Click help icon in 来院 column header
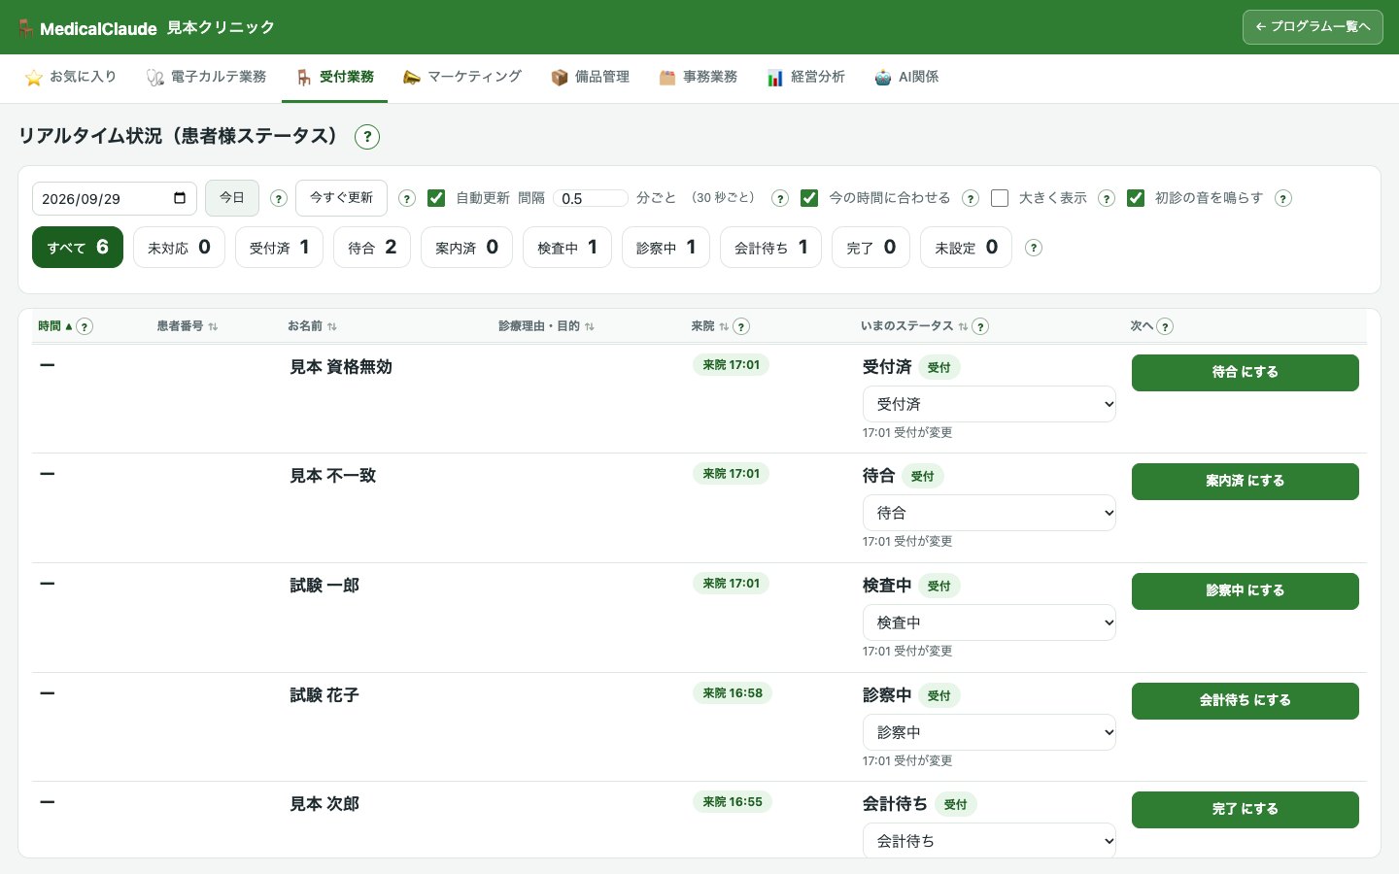The height and width of the screenshot is (874, 1399). [741, 326]
